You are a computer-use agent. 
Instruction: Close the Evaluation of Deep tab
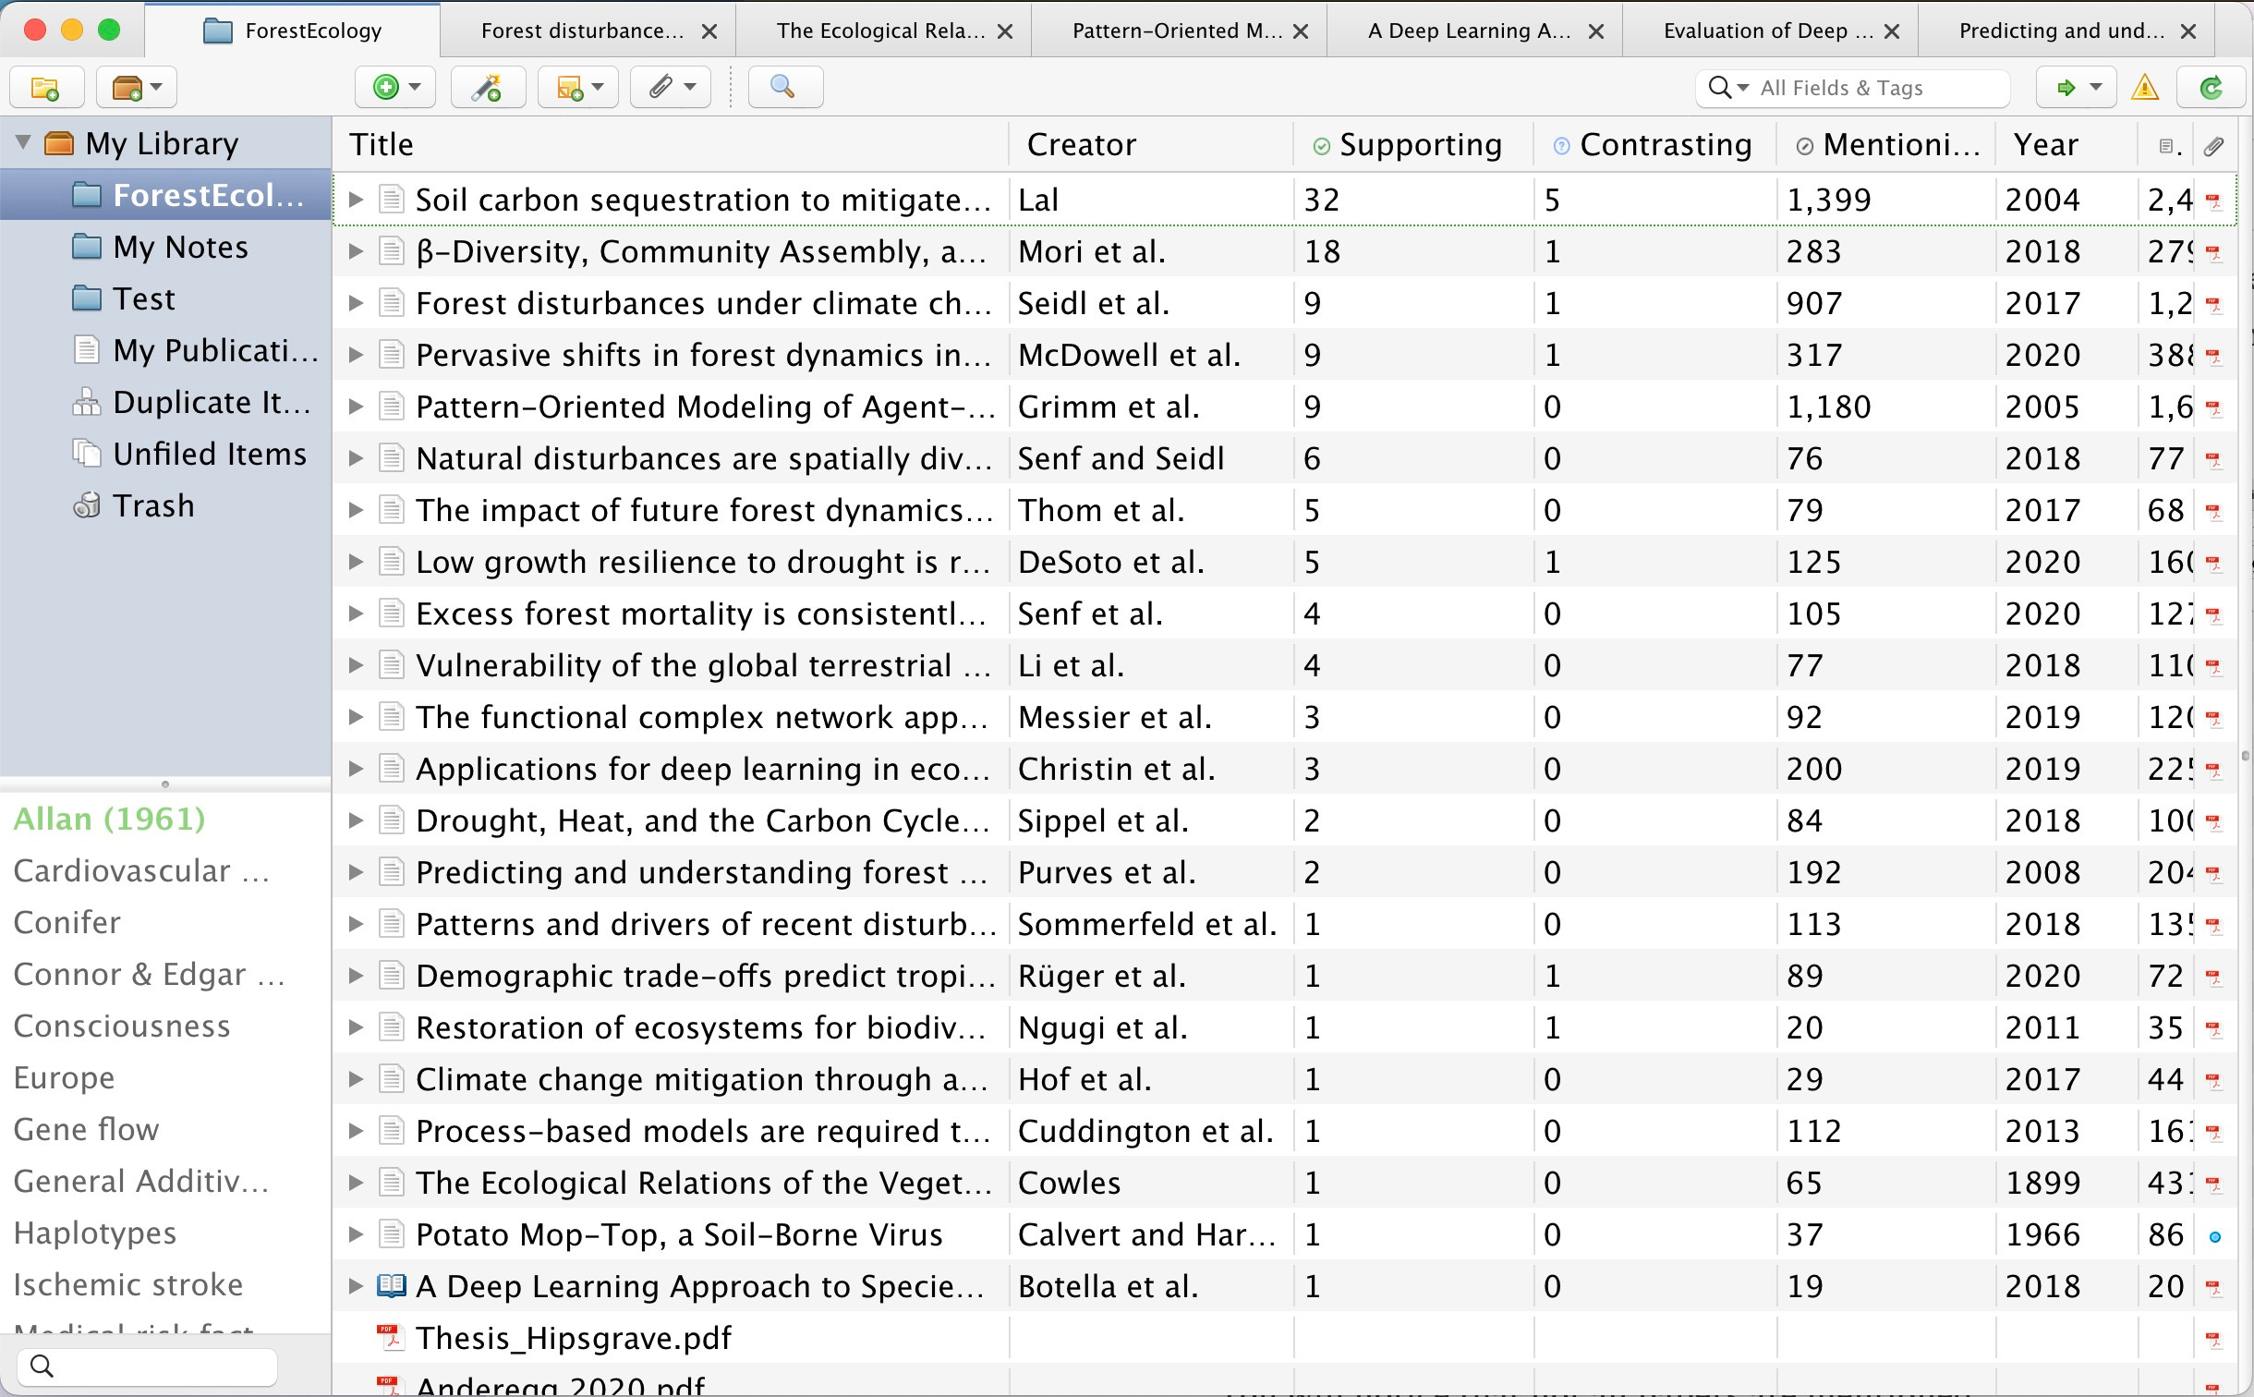point(1892,32)
